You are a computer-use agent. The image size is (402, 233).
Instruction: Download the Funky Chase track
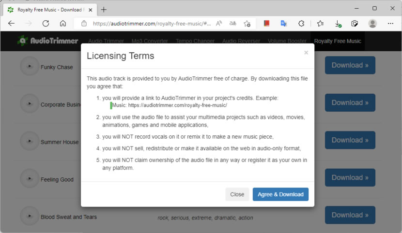350,65
